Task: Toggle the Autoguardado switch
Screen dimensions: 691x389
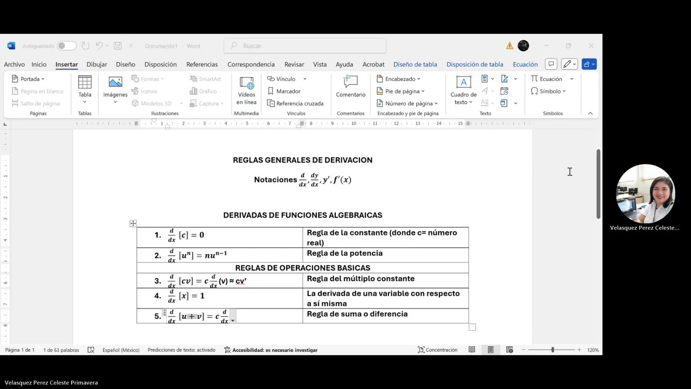Action: (x=67, y=46)
